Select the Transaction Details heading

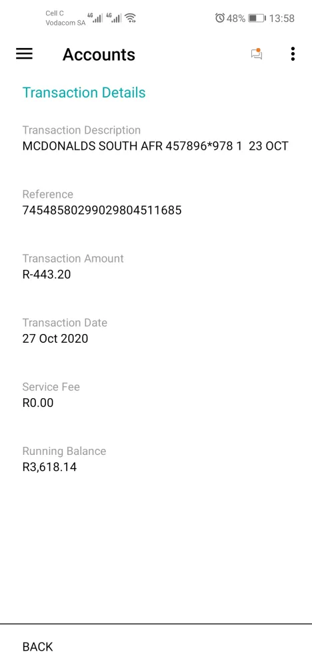pyautogui.click(x=84, y=92)
